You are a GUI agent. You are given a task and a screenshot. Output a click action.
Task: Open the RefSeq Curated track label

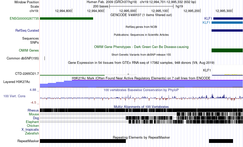coord(27,30)
